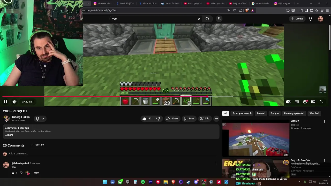Show hidden system tray icons

(299, 182)
